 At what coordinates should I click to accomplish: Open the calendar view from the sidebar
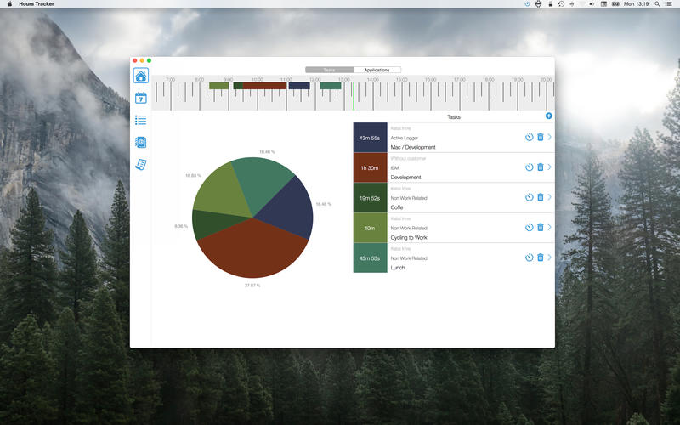[140, 98]
